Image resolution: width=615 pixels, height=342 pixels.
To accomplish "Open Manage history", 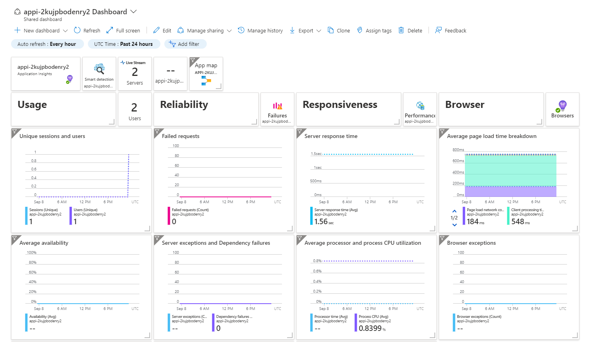I will 260,30.
